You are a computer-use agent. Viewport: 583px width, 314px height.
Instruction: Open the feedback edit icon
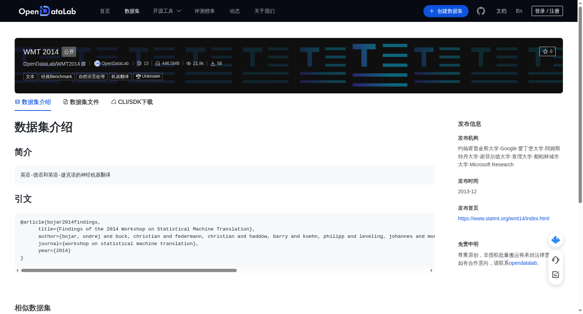pyautogui.click(x=556, y=275)
